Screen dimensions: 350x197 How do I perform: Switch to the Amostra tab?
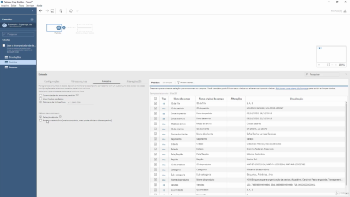click(x=107, y=82)
